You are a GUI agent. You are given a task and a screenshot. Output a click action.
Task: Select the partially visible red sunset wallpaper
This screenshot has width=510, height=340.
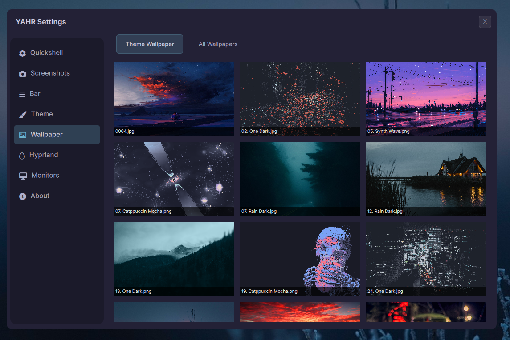pyautogui.click(x=300, y=312)
